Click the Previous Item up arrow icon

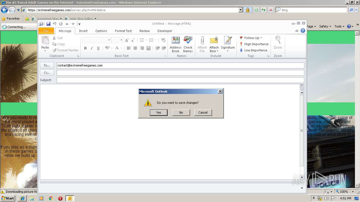(67, 24)
